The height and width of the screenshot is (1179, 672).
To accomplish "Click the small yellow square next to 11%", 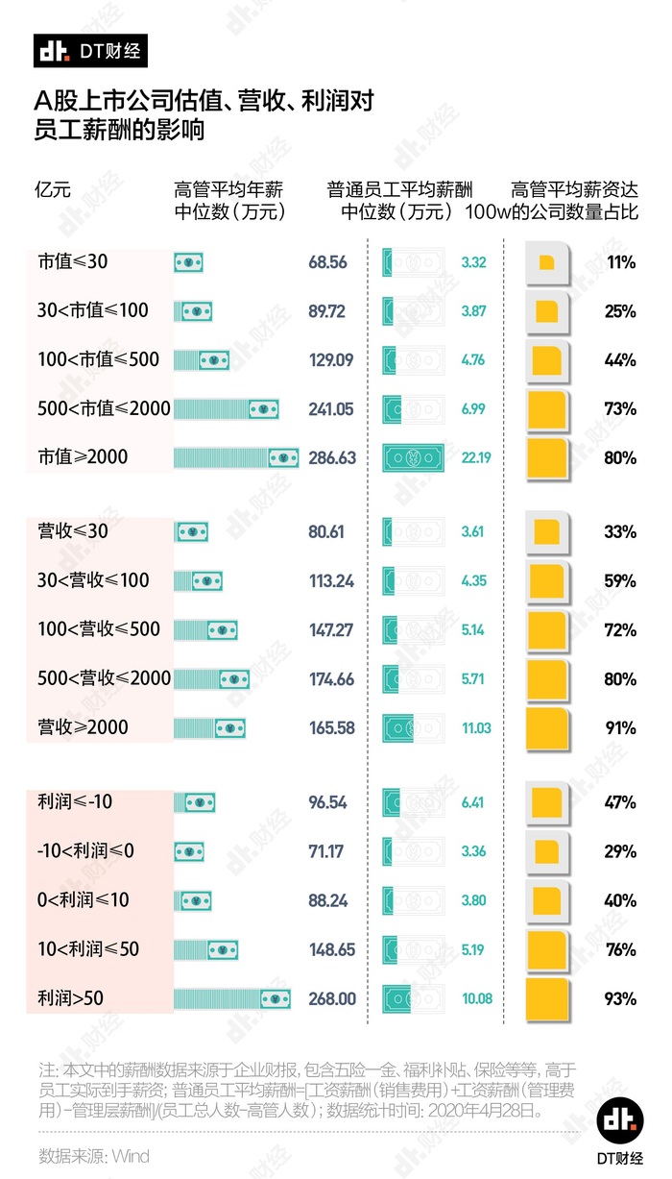I will [547, 263].
